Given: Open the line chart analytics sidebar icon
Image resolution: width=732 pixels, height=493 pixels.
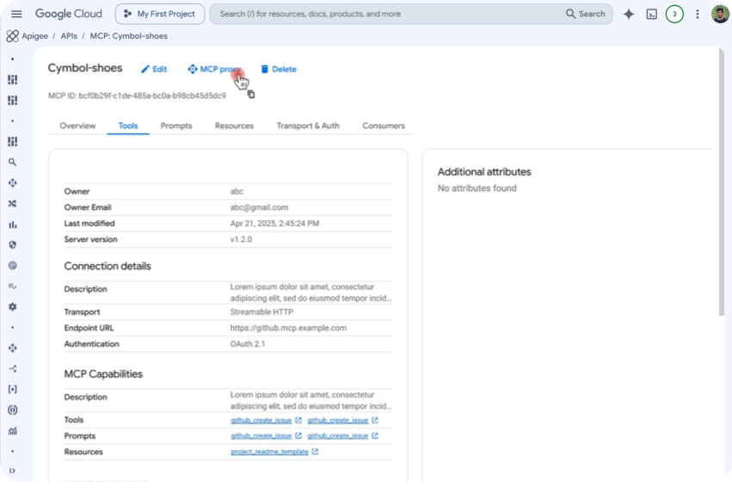Looking at the screenshot, I should point(13,431).
